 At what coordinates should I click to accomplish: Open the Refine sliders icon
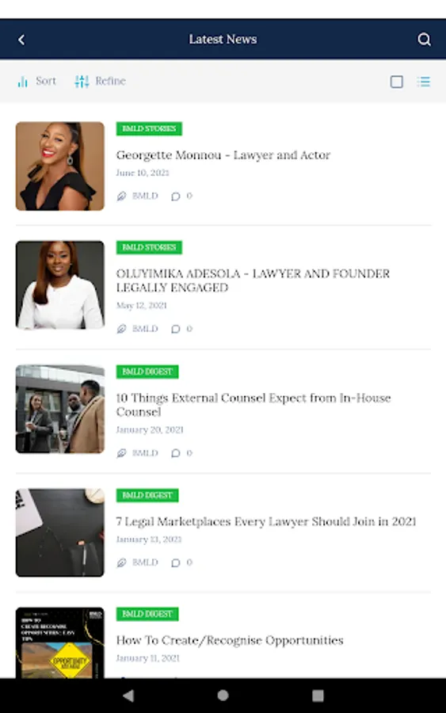click(x=82, y=82)
